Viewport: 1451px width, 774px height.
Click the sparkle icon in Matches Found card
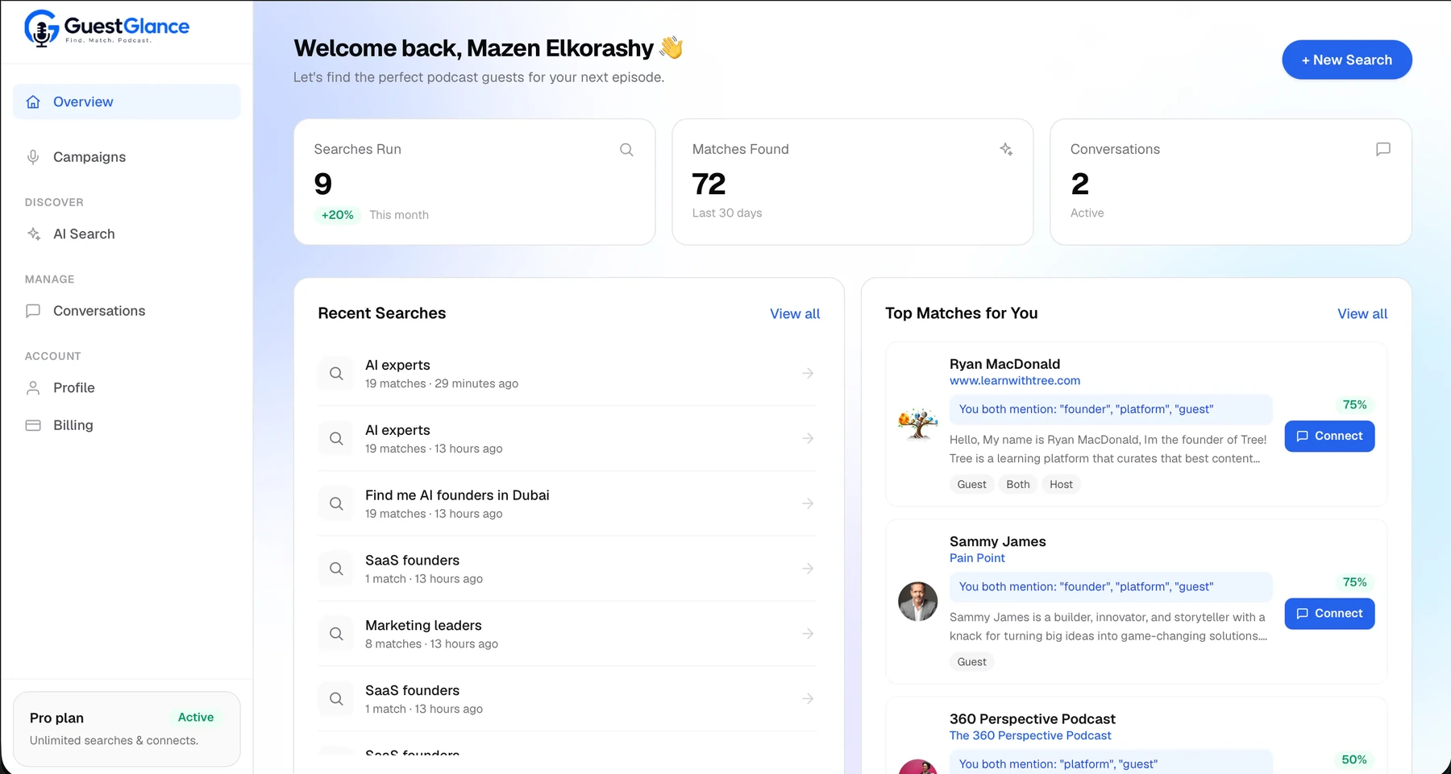1006,149
